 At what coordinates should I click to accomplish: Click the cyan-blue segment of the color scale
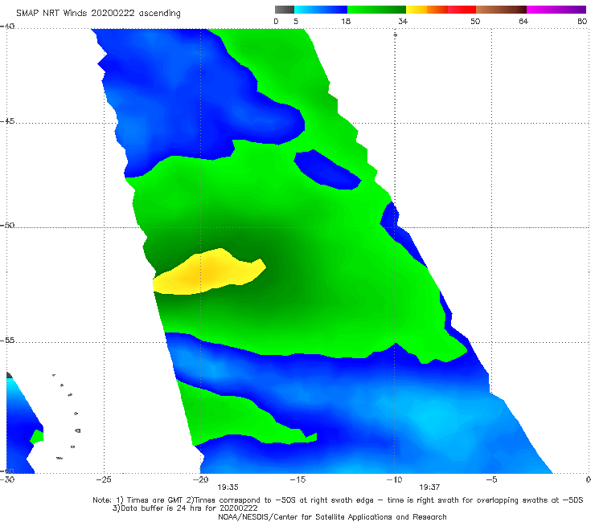321,10
